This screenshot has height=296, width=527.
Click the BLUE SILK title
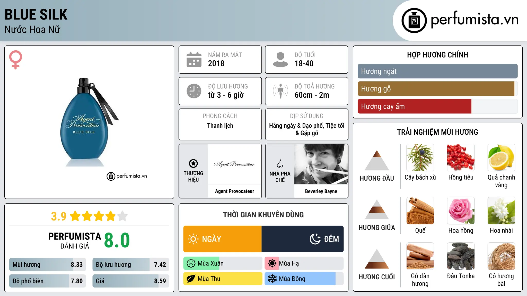(36, 14)
